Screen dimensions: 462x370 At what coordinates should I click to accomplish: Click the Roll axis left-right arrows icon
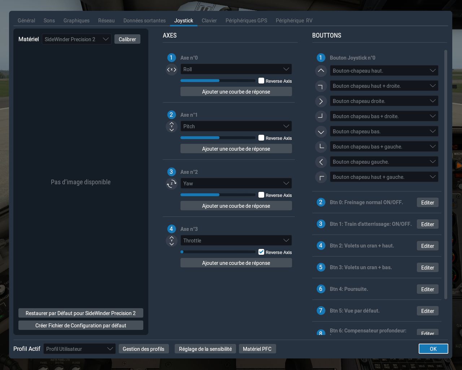click(171, 69)
